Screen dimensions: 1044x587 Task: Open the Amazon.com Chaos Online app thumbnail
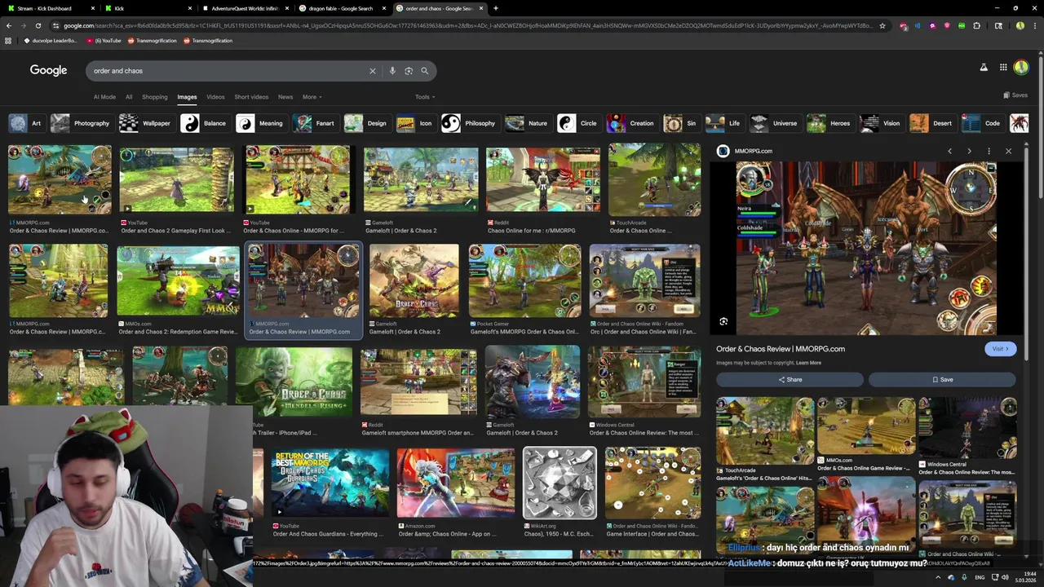[456, 483]
